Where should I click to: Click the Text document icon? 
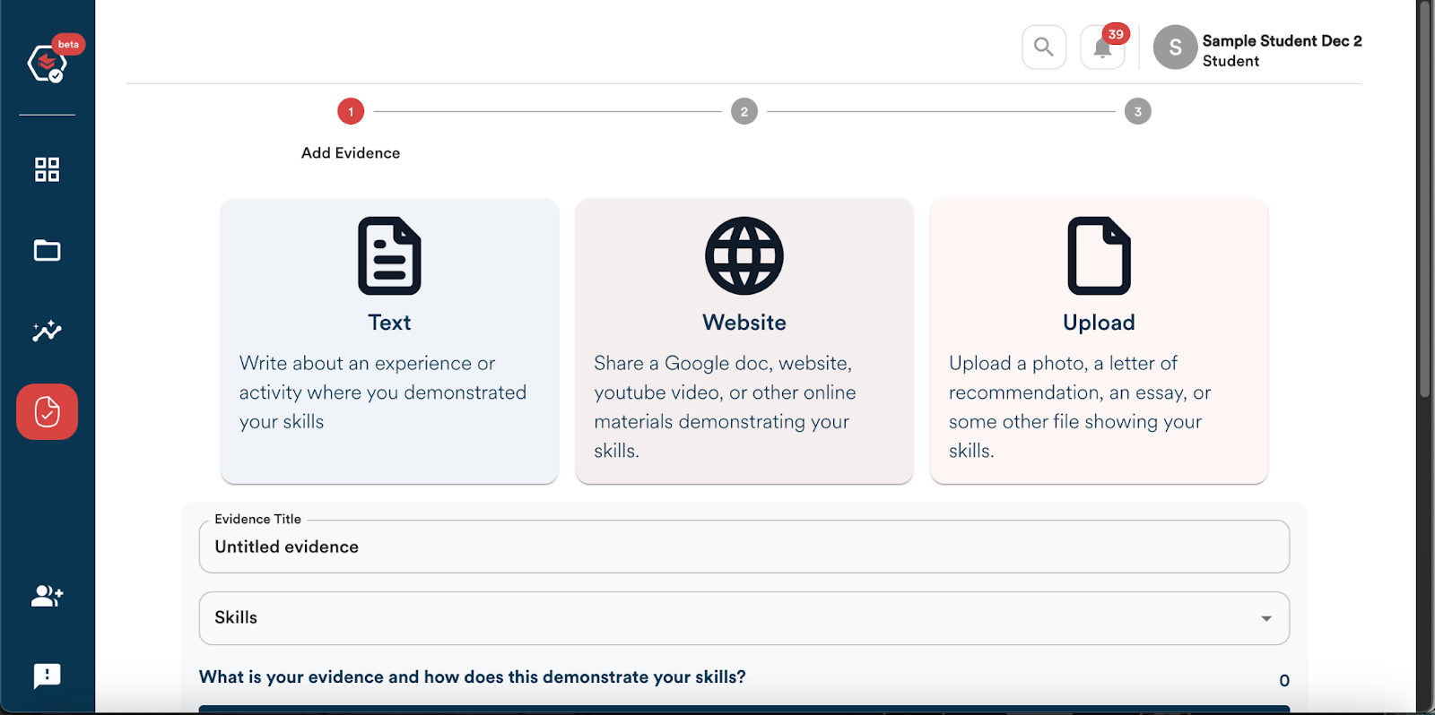(389, 256)
